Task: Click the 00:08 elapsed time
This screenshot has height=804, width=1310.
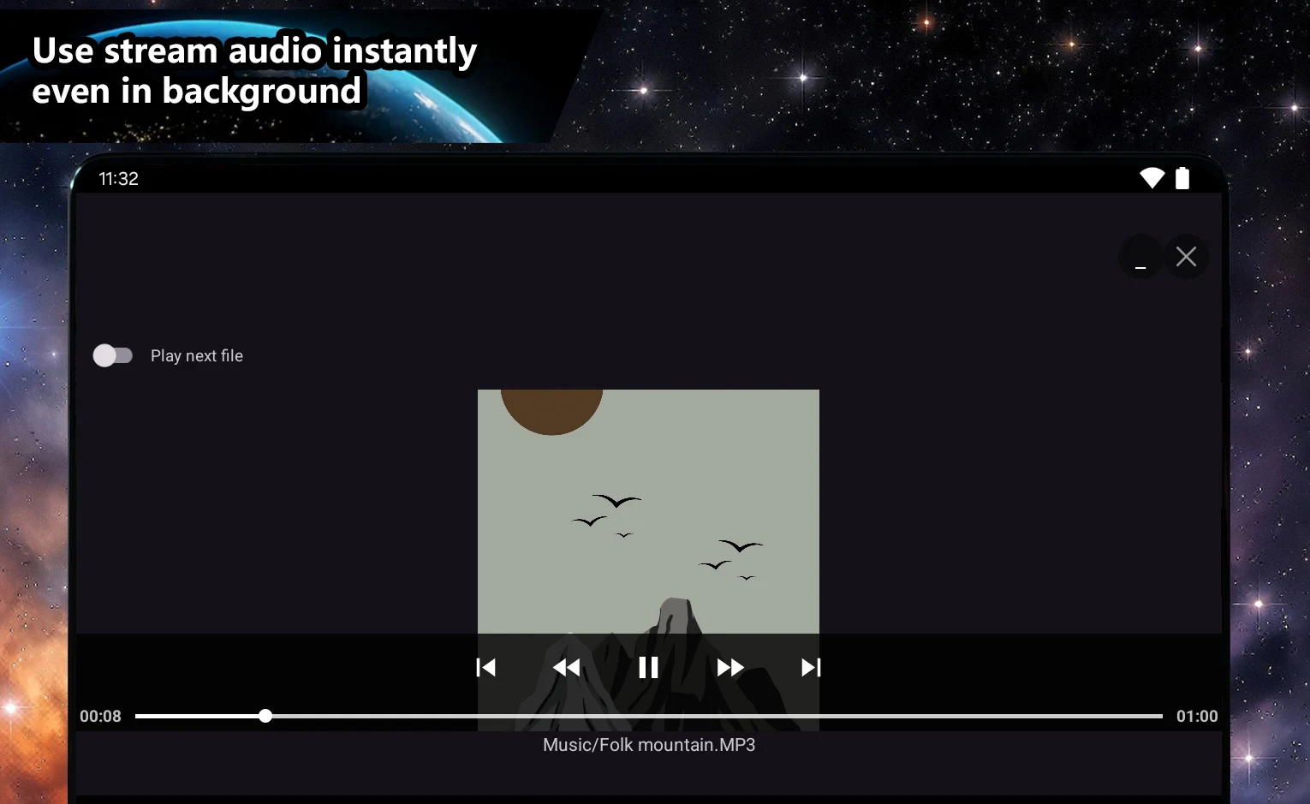Action: tap(100, 717)
